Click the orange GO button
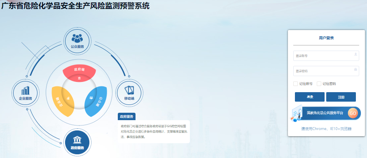This screenshot has height=158, width=367. click(353, 113)
